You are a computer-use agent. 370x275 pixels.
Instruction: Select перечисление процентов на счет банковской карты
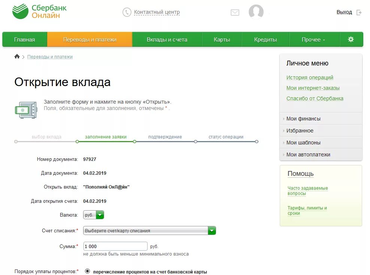pos(88,271)
